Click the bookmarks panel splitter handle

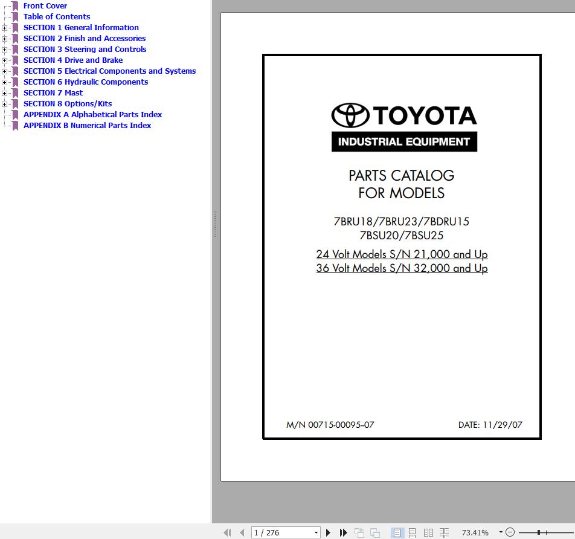(214, 224)
